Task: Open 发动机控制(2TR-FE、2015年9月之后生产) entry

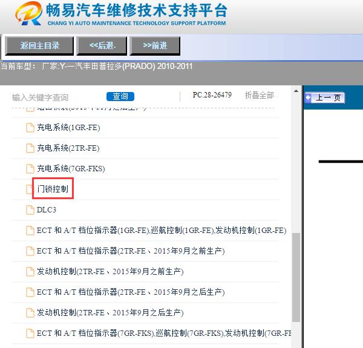Action: click(110, 312)
